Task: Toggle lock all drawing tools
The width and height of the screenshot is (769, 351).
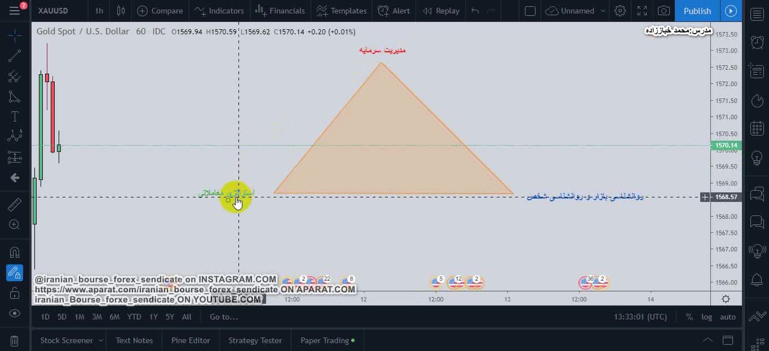Action: [15, 293]
